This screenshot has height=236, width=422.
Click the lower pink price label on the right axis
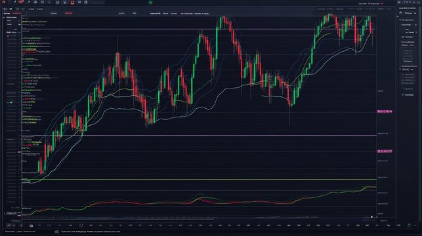(x=385, y=151)
